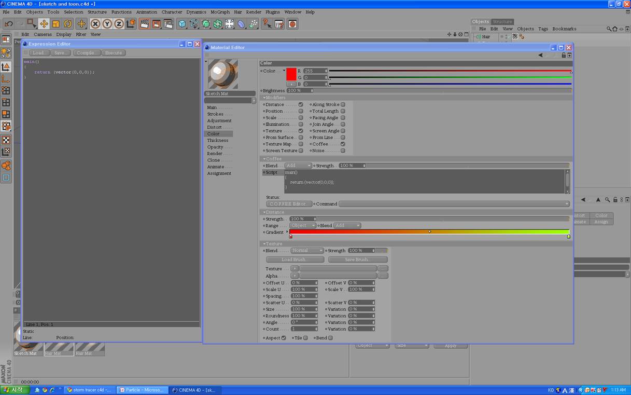Click the search magnifier in Objects panel
This screenshot has height=395, width=631.
[x=609, y=29]
